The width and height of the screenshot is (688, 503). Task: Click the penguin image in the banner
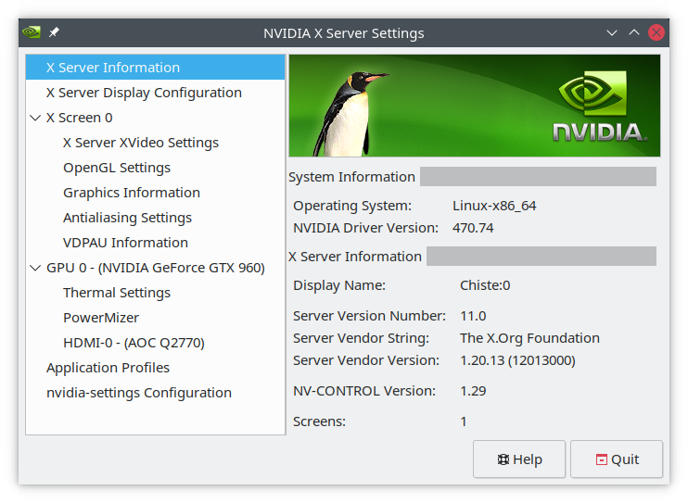(350, 114)
